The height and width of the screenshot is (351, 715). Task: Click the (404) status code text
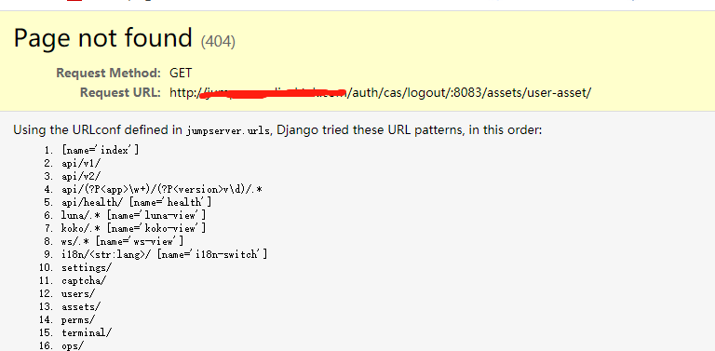click(218, 42)
